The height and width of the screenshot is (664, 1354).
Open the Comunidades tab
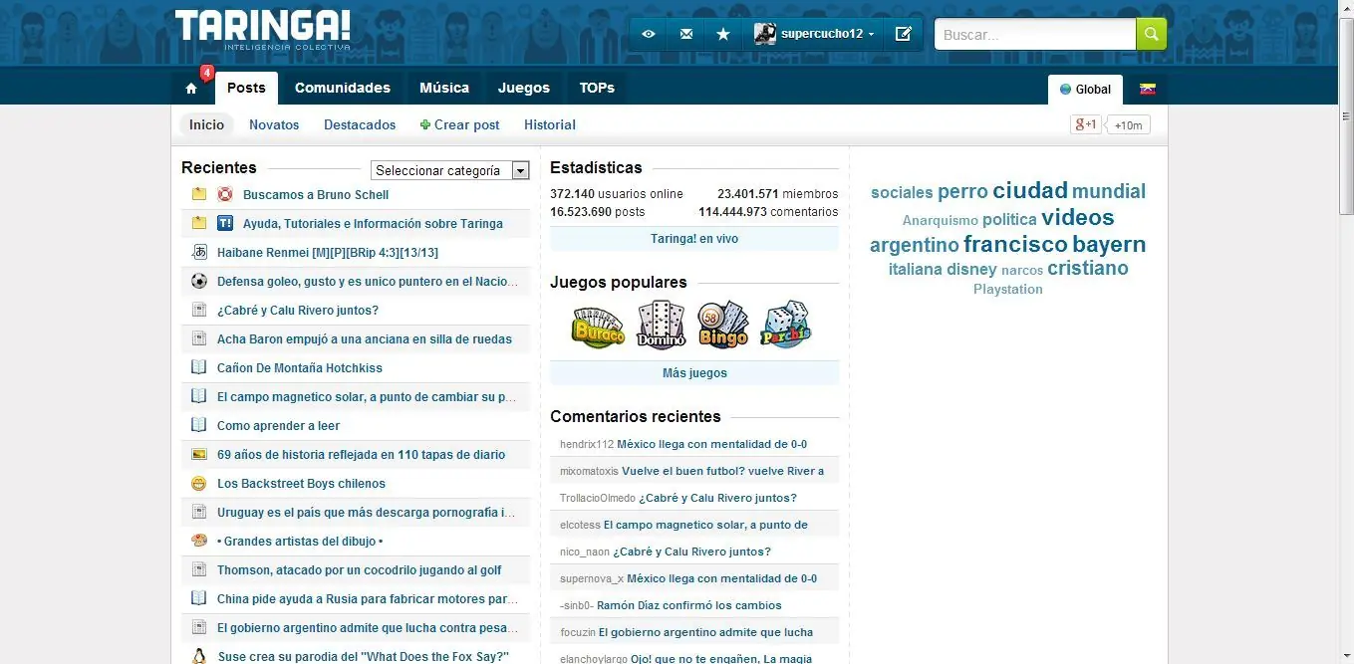pos(343,88)
